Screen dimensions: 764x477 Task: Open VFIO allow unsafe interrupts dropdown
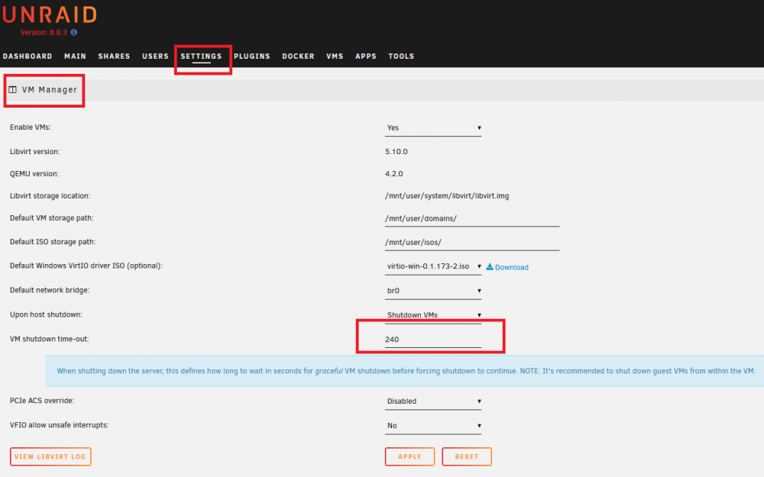point(433,425)
